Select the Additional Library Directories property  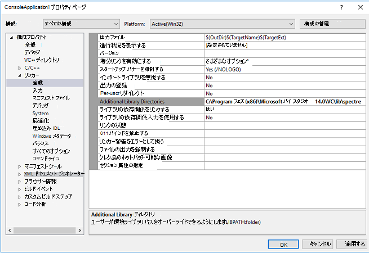pos(151,102)
